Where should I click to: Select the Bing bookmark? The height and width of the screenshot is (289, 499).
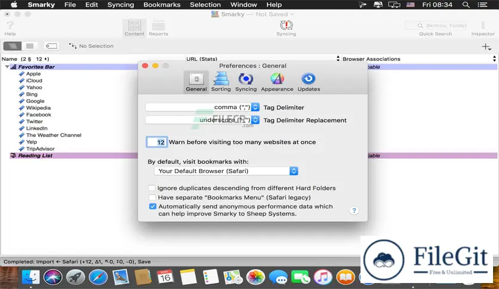pos(32,94)
